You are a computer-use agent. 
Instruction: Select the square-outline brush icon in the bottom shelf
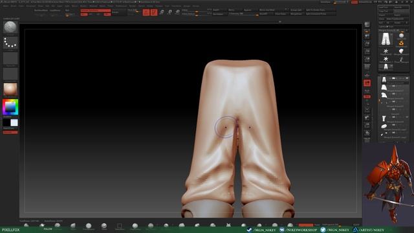click(x=119, y=226)
